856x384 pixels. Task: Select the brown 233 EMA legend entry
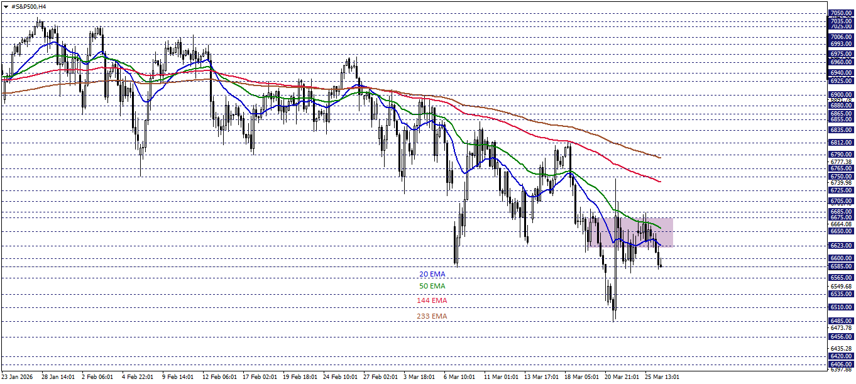[432, 316]
